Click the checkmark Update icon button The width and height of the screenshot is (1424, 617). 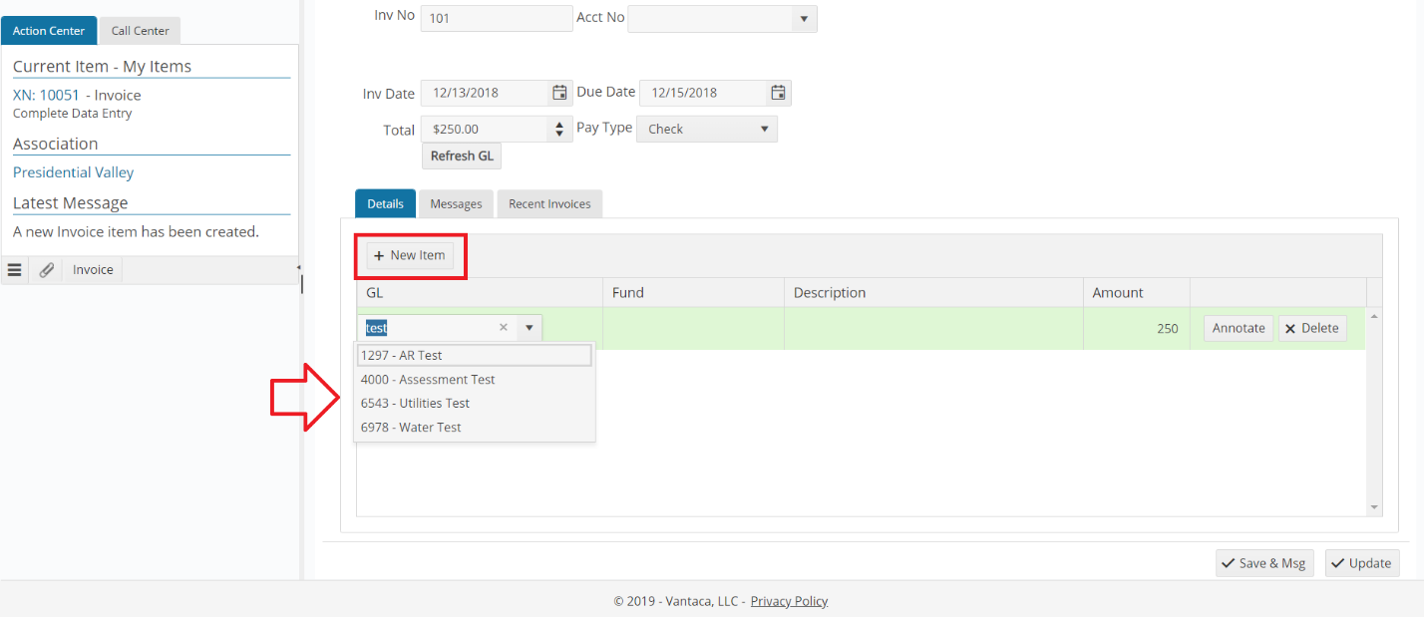[1361, 562]
